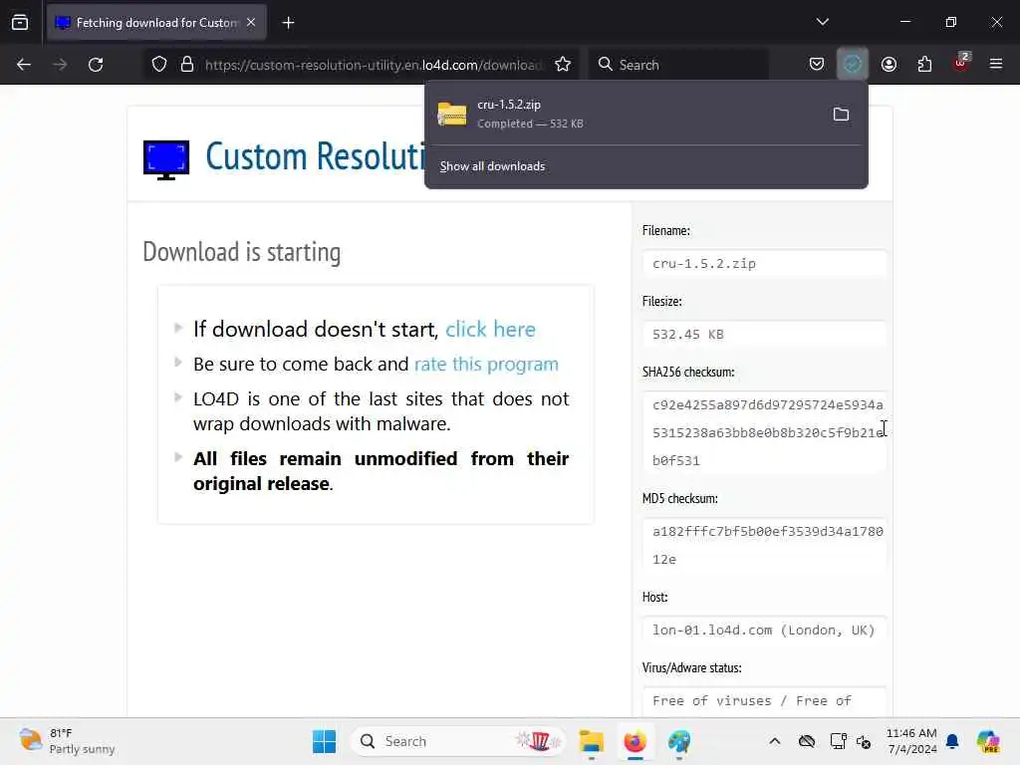Select the Virus/Adware status value
Screen dimensions: 1020x765
coord(764,701)
